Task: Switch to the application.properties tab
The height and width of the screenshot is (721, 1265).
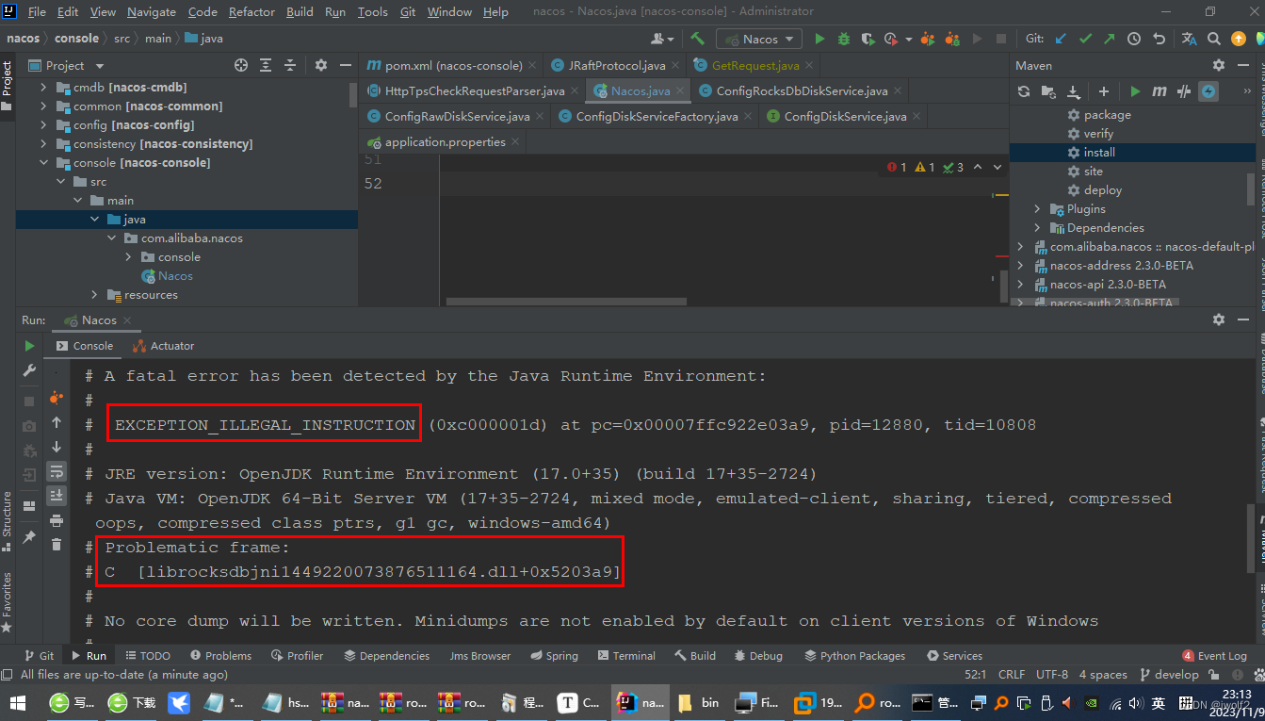Action: click(x=445, y=142)
